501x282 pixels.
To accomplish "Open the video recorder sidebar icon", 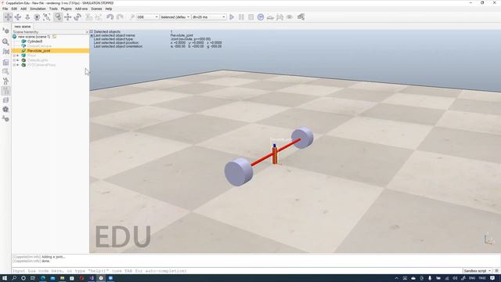I will tap(5, 110).
